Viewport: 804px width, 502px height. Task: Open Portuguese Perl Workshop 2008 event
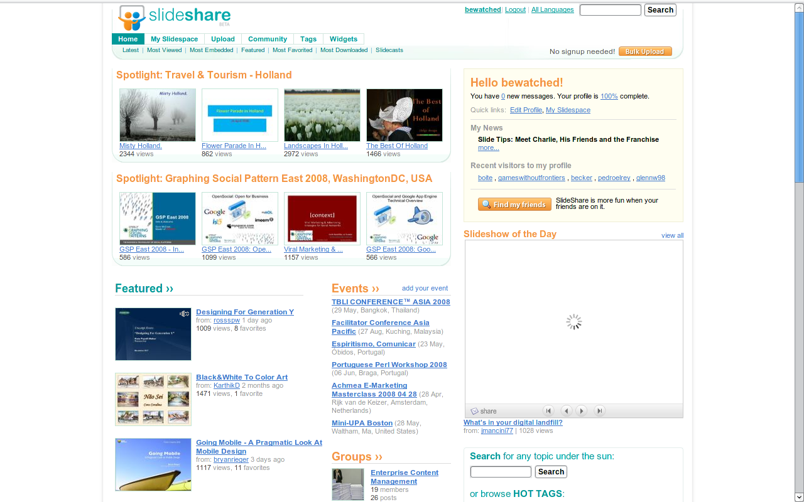point(389,365)
